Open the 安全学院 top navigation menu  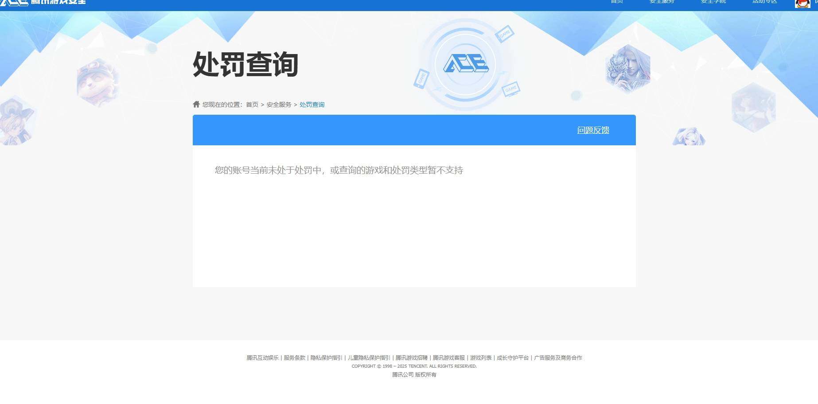tap(713, 2)
